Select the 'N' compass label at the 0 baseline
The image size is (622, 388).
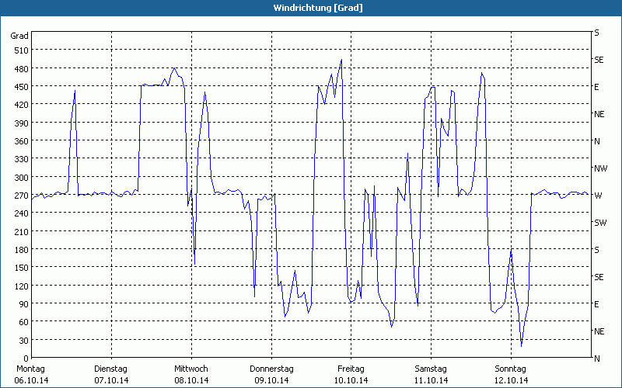[x=596, y=359]
